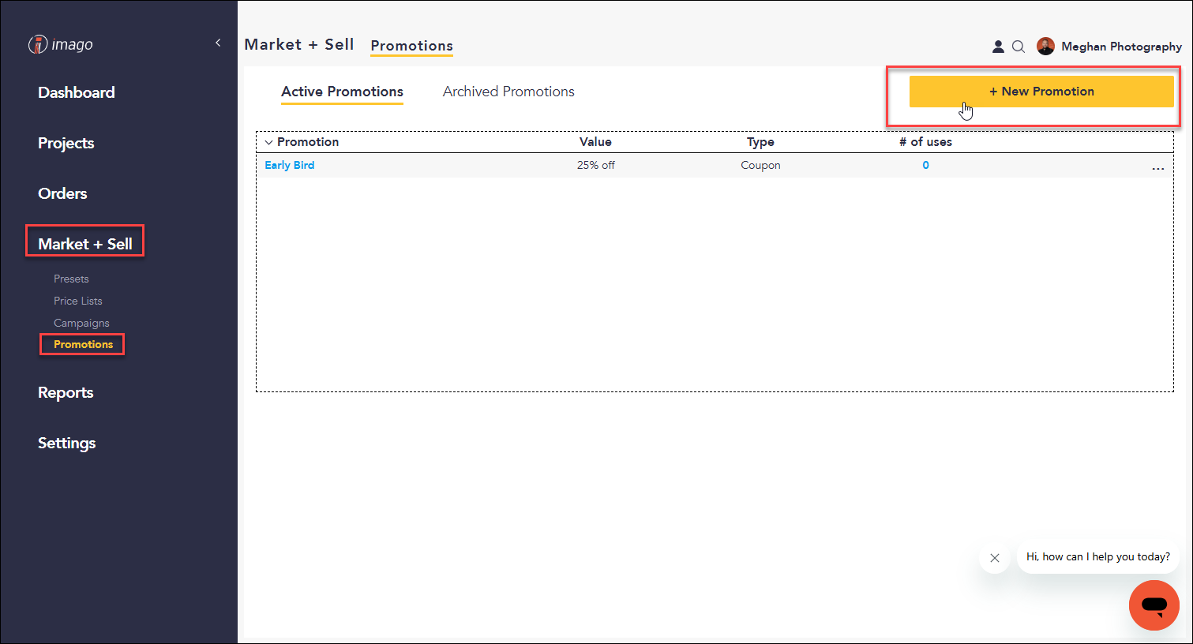Select Promotions in the sidebar submenu
This screenshot has height=644, width=1193.
[83, 344]
